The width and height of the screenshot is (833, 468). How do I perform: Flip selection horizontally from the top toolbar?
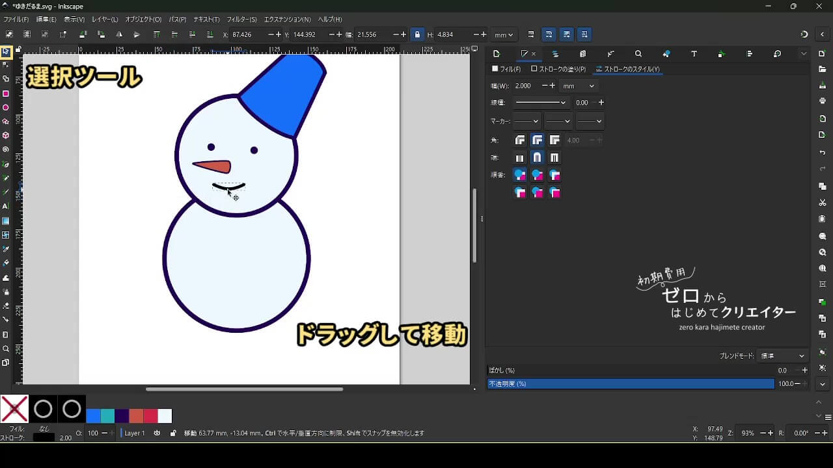coord(119,34)
